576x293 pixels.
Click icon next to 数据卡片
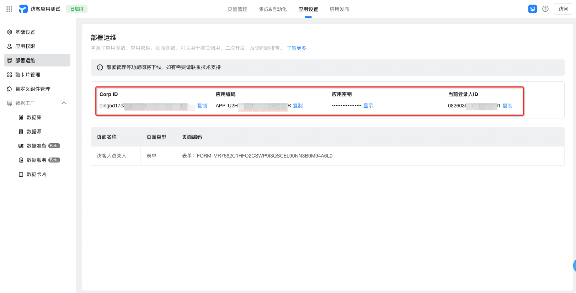(x=21, y=174)
